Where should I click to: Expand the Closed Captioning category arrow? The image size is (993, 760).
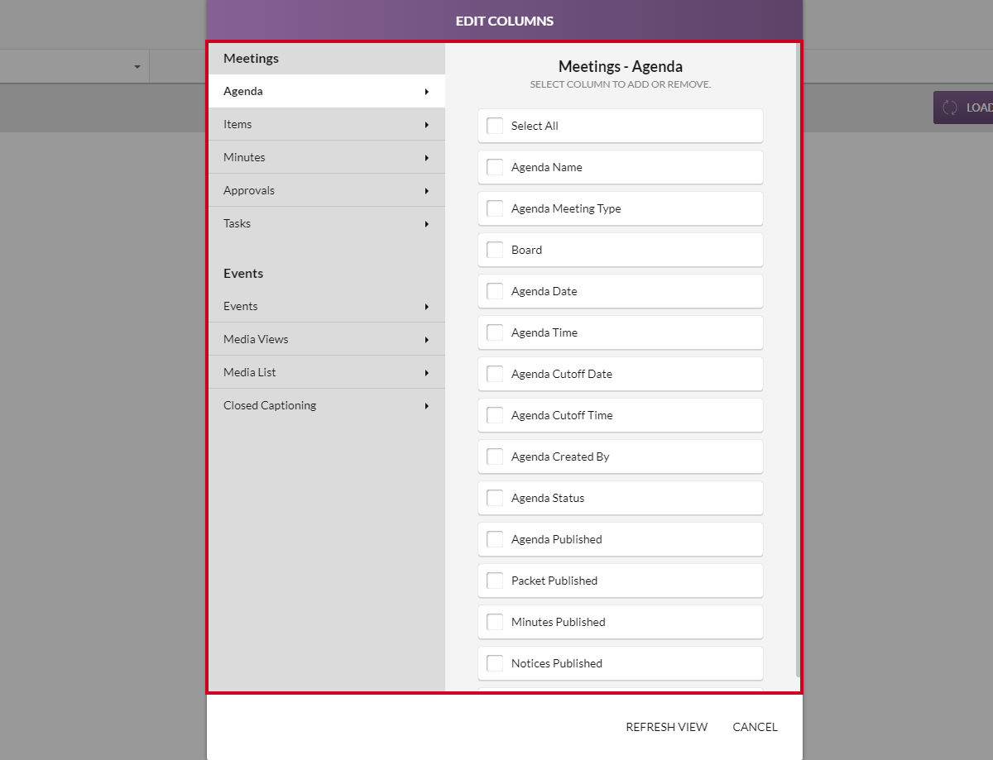point(427,406)
